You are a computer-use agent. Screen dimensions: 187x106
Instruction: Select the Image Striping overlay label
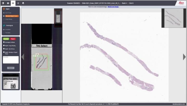9,19
